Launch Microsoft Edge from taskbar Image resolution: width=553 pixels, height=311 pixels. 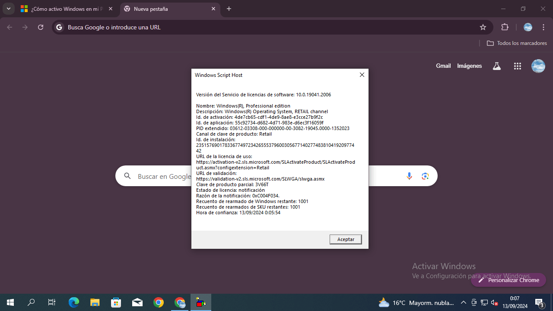(x=74, y=302)
